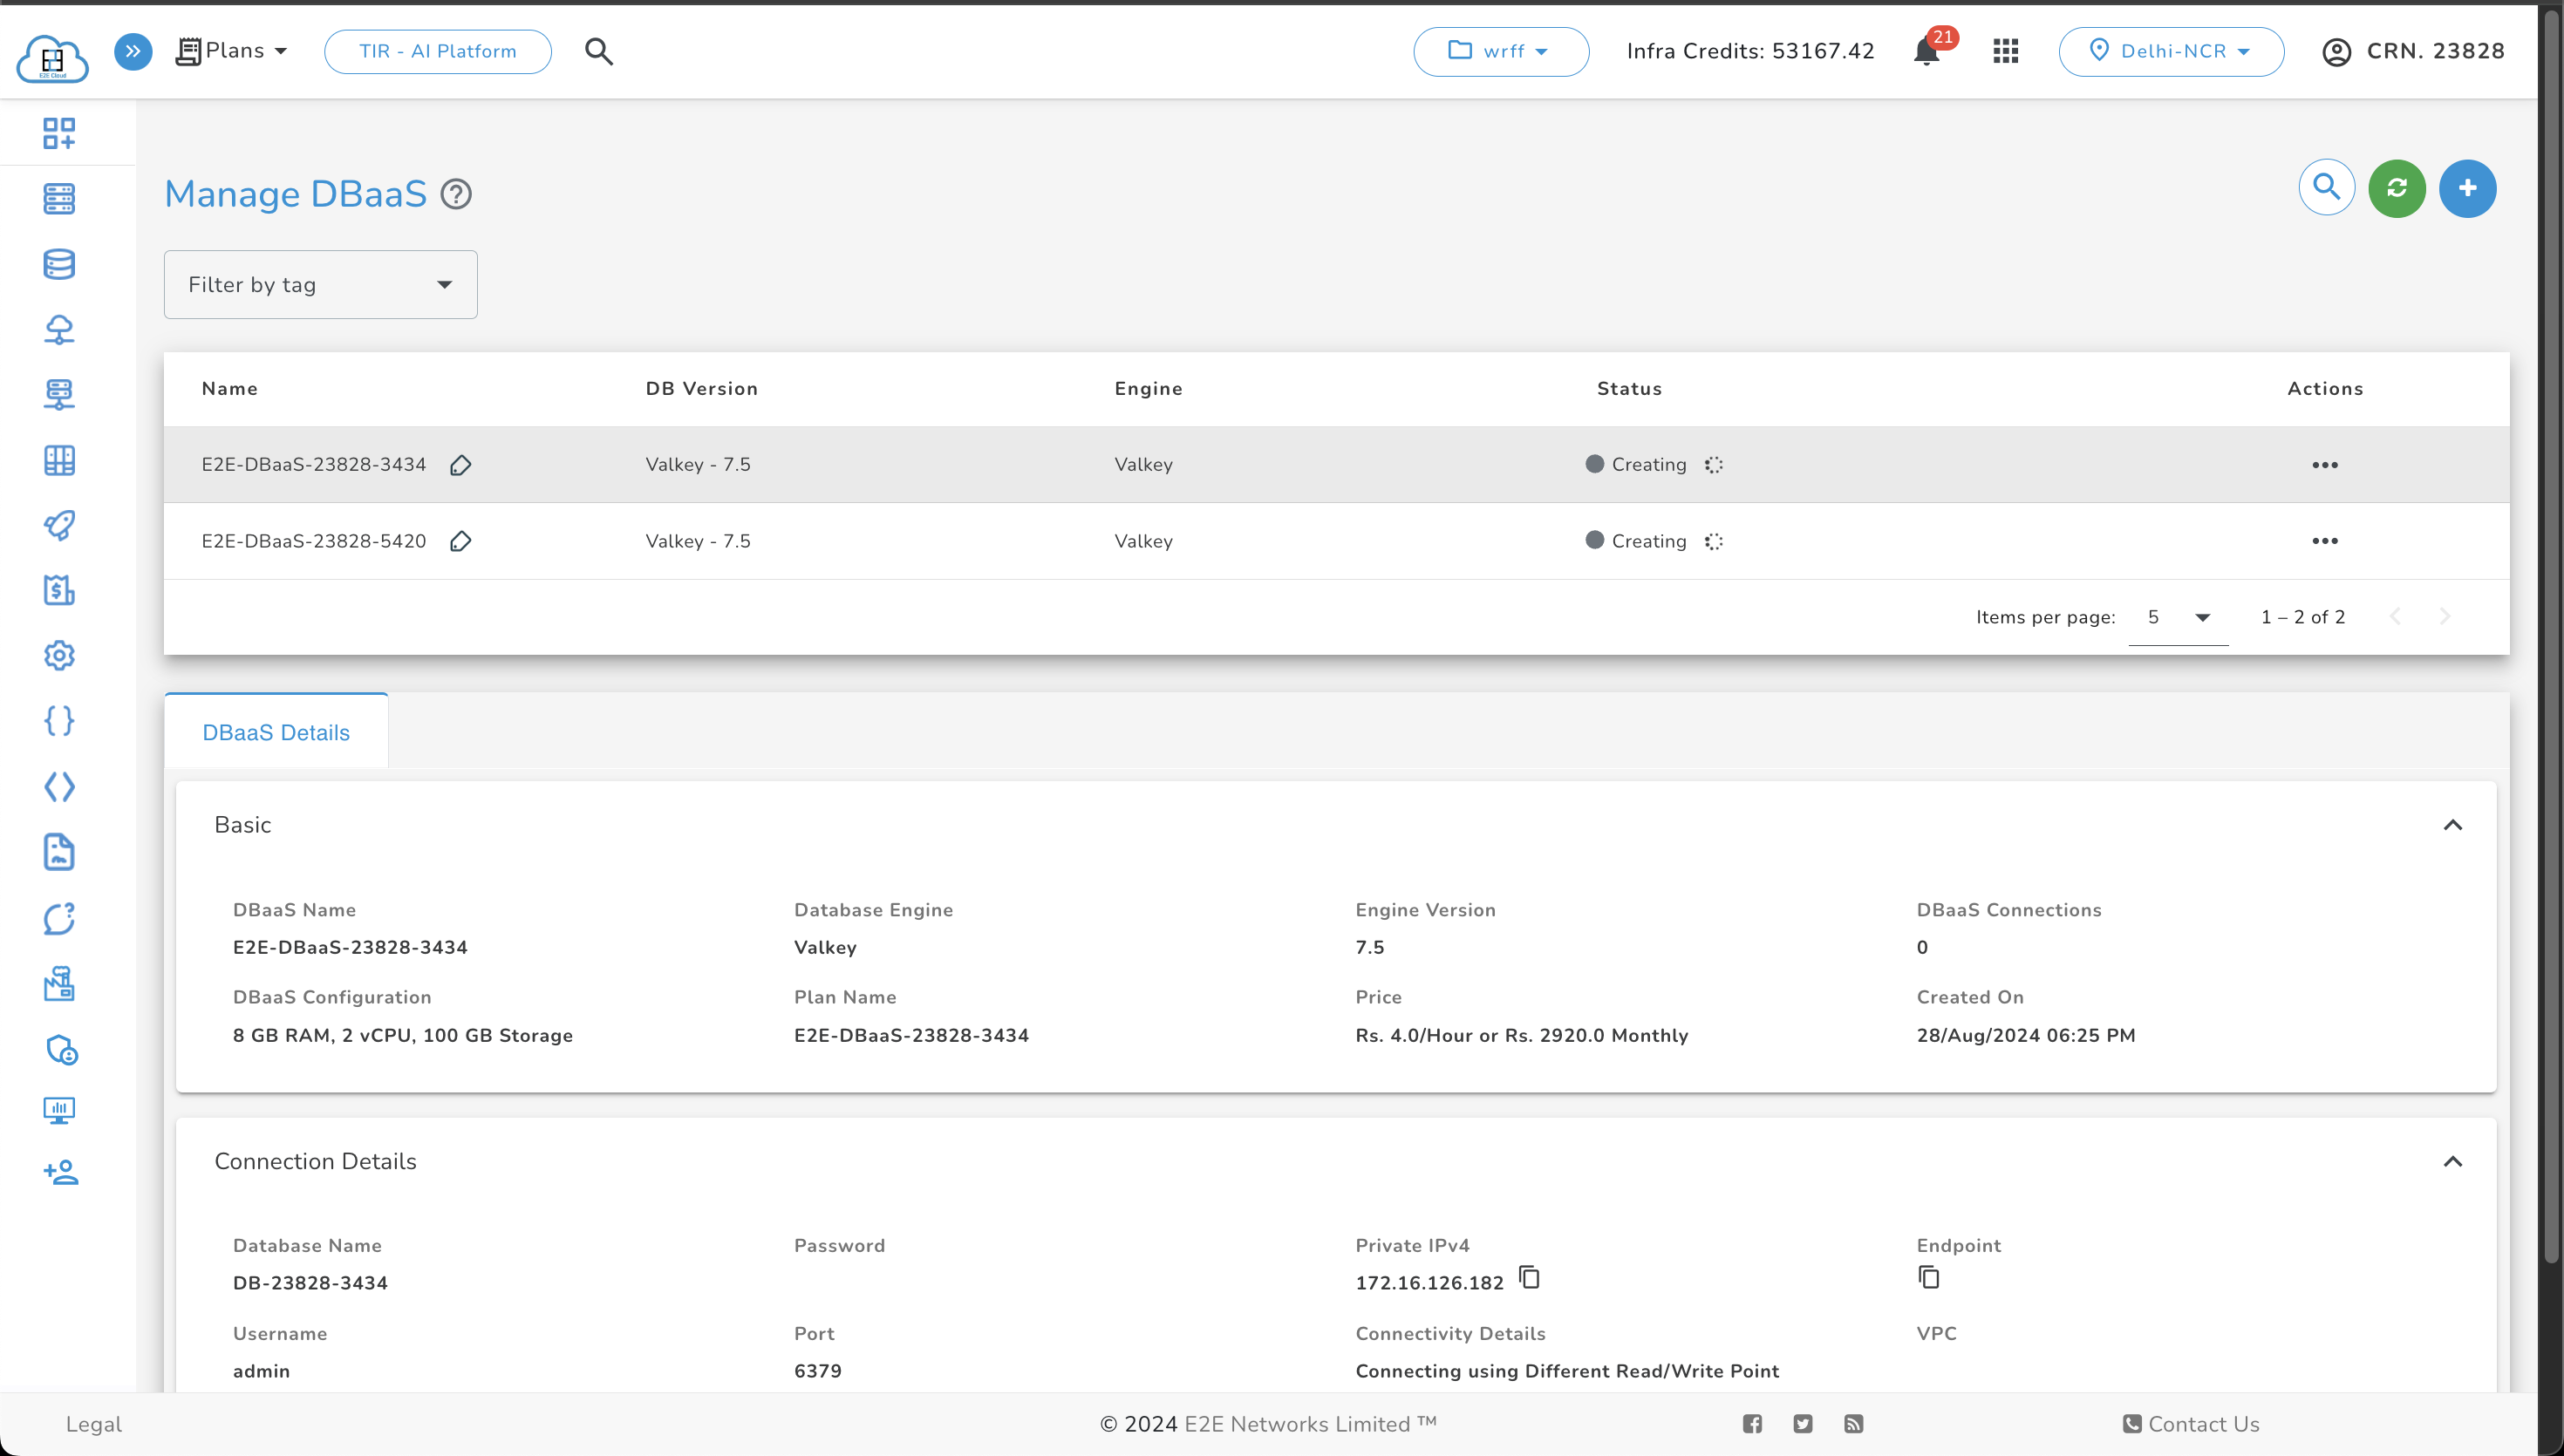
Task: Click the Engine column header
Action: 1148,389
